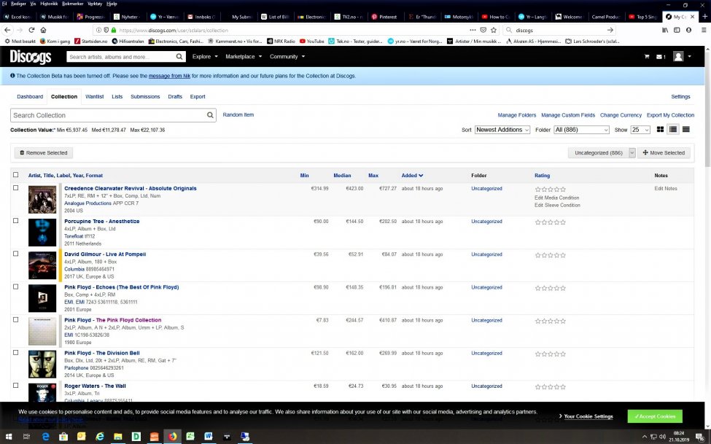Click the site search magnifier icon
The height and width of the screenshot is (444, 711).
pos(180,56)
